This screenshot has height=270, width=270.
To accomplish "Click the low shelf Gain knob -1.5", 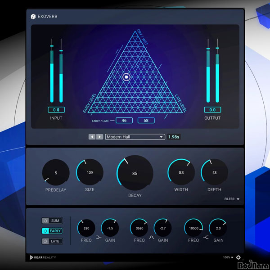I will pyautogui.click(x=110, y=228).
